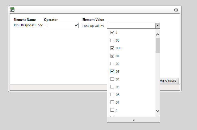This screenshot has width=197, height=130.
Task: Click the Look up values: label
Action: tap(93, 26)
